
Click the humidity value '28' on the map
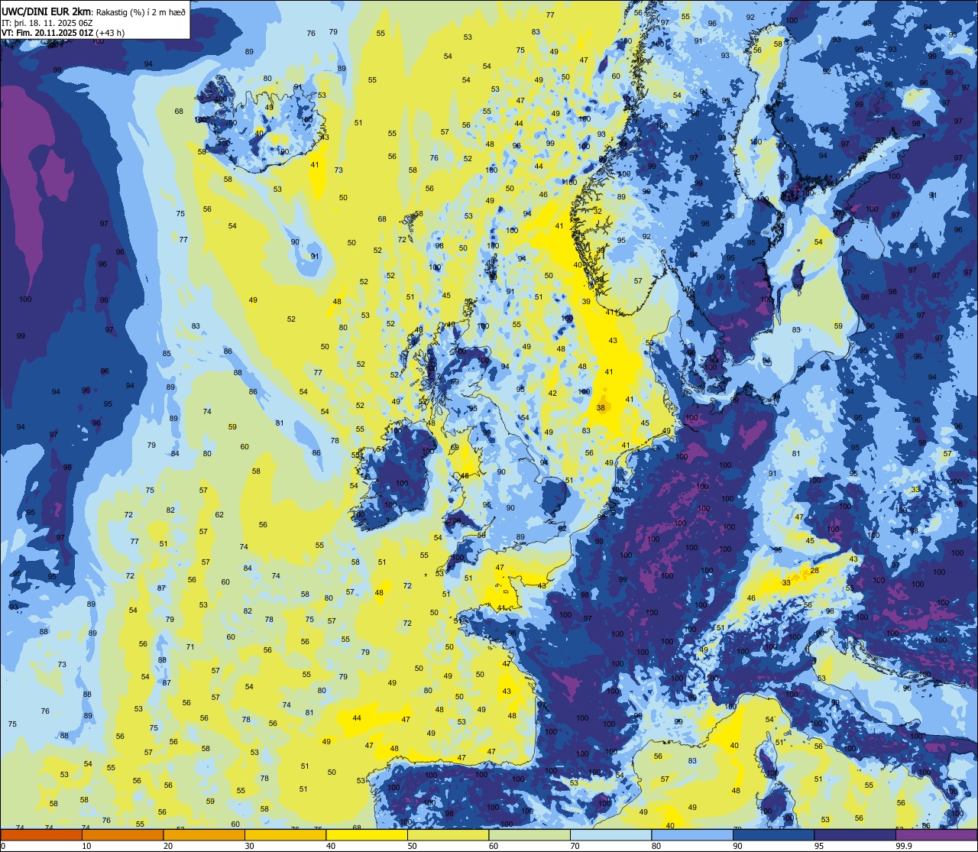click(x=814, y=571)
